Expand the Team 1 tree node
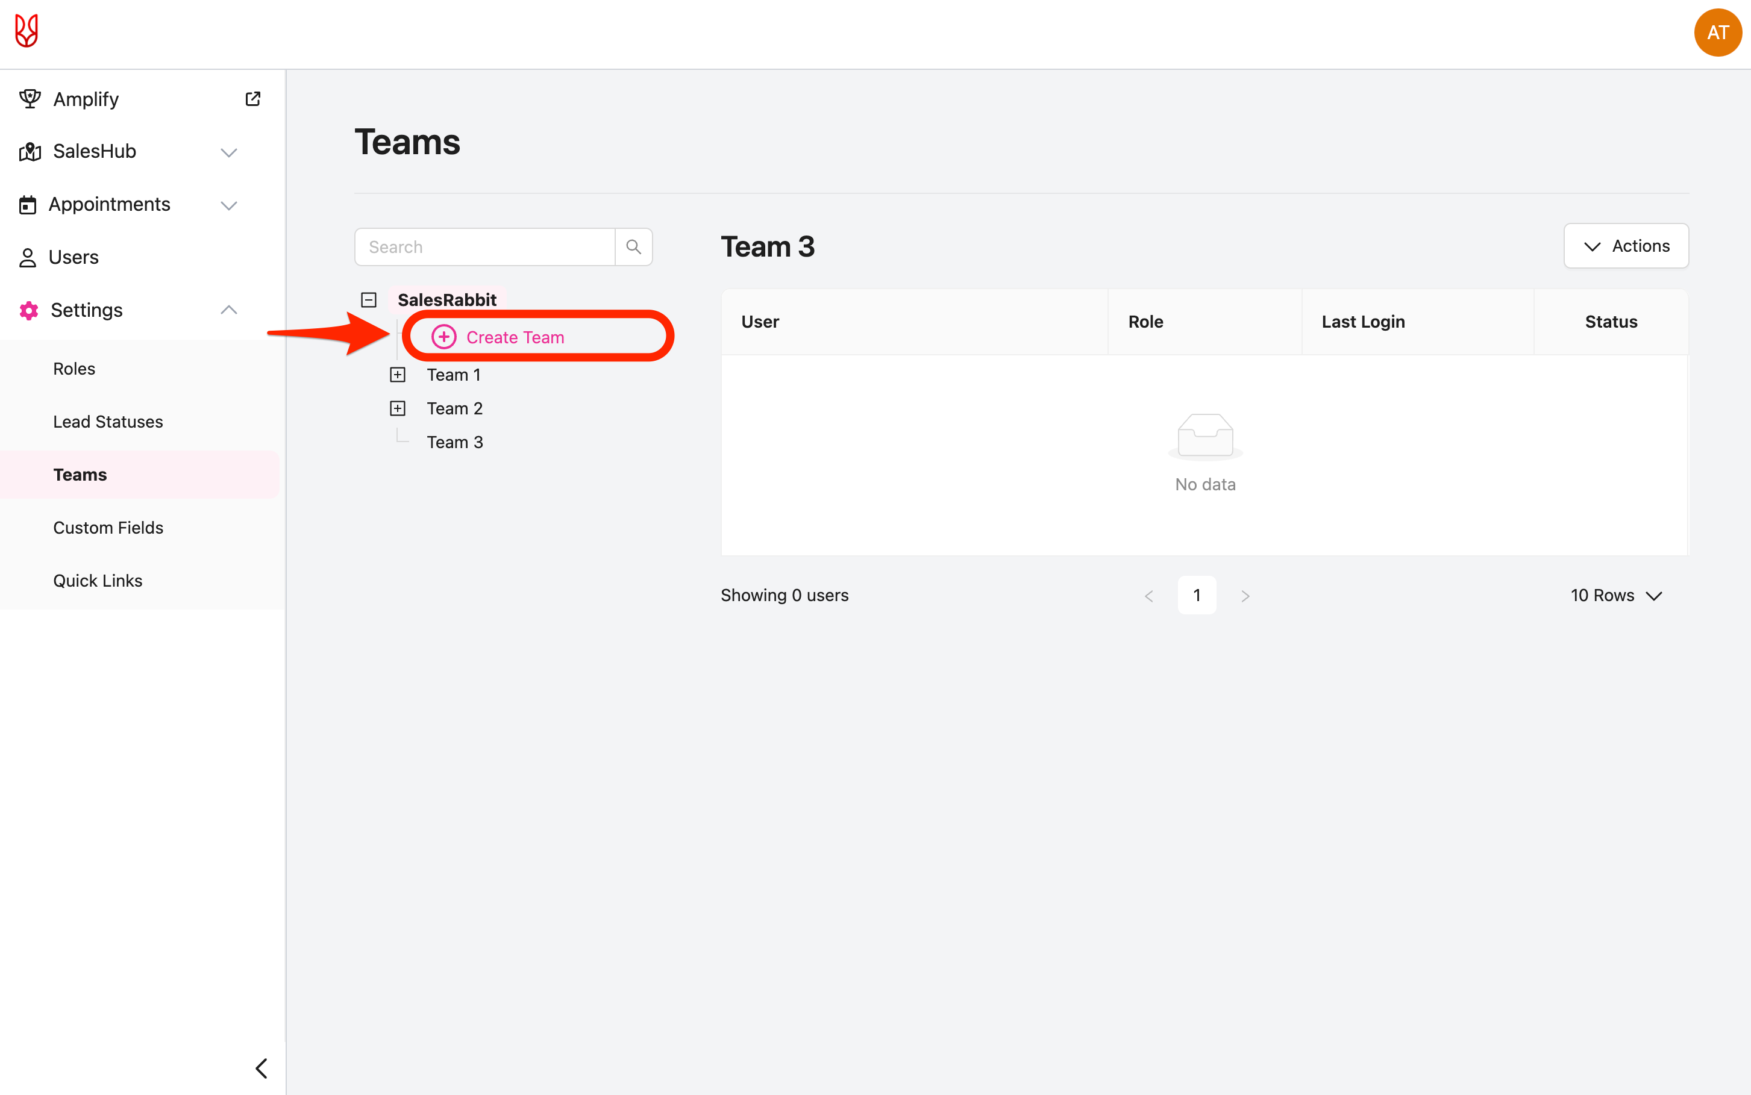The width and height of the screenshot is (1751, 1095). 398,375
